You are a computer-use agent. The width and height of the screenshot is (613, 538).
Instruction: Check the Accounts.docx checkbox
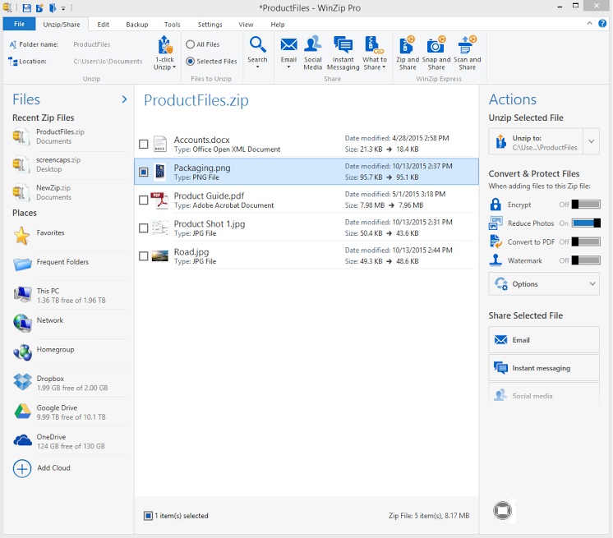(144, 145)
